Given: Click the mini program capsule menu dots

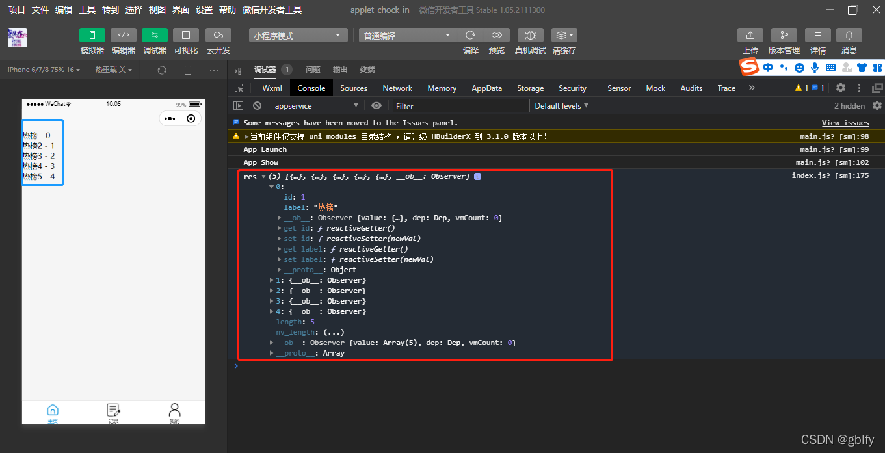Looking at the screenshot, I should [x=170, y=118].
